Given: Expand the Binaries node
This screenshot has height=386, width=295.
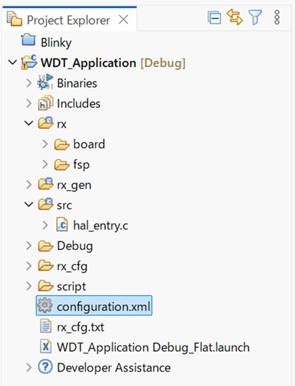Looking at the screenshot, I should [29, 83].
